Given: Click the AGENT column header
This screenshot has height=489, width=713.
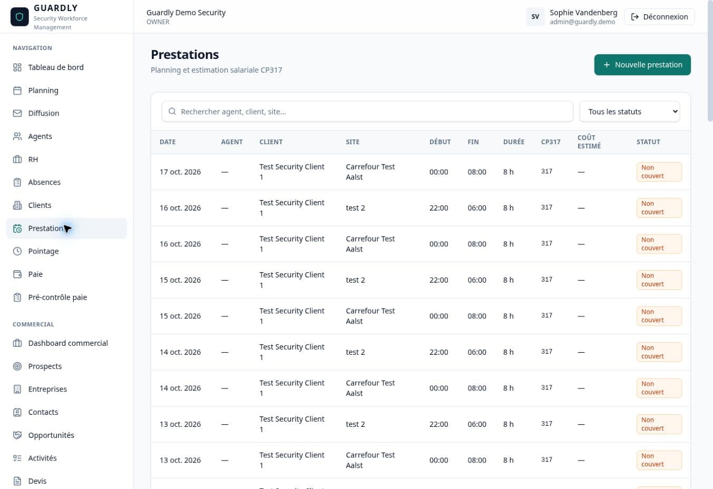Looking at the screenshot, I should click(232, 142).
